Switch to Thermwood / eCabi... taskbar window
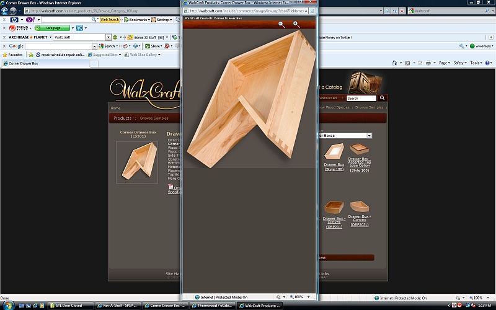The height and width of the screenshot is (310, 496). coord(212,306)
